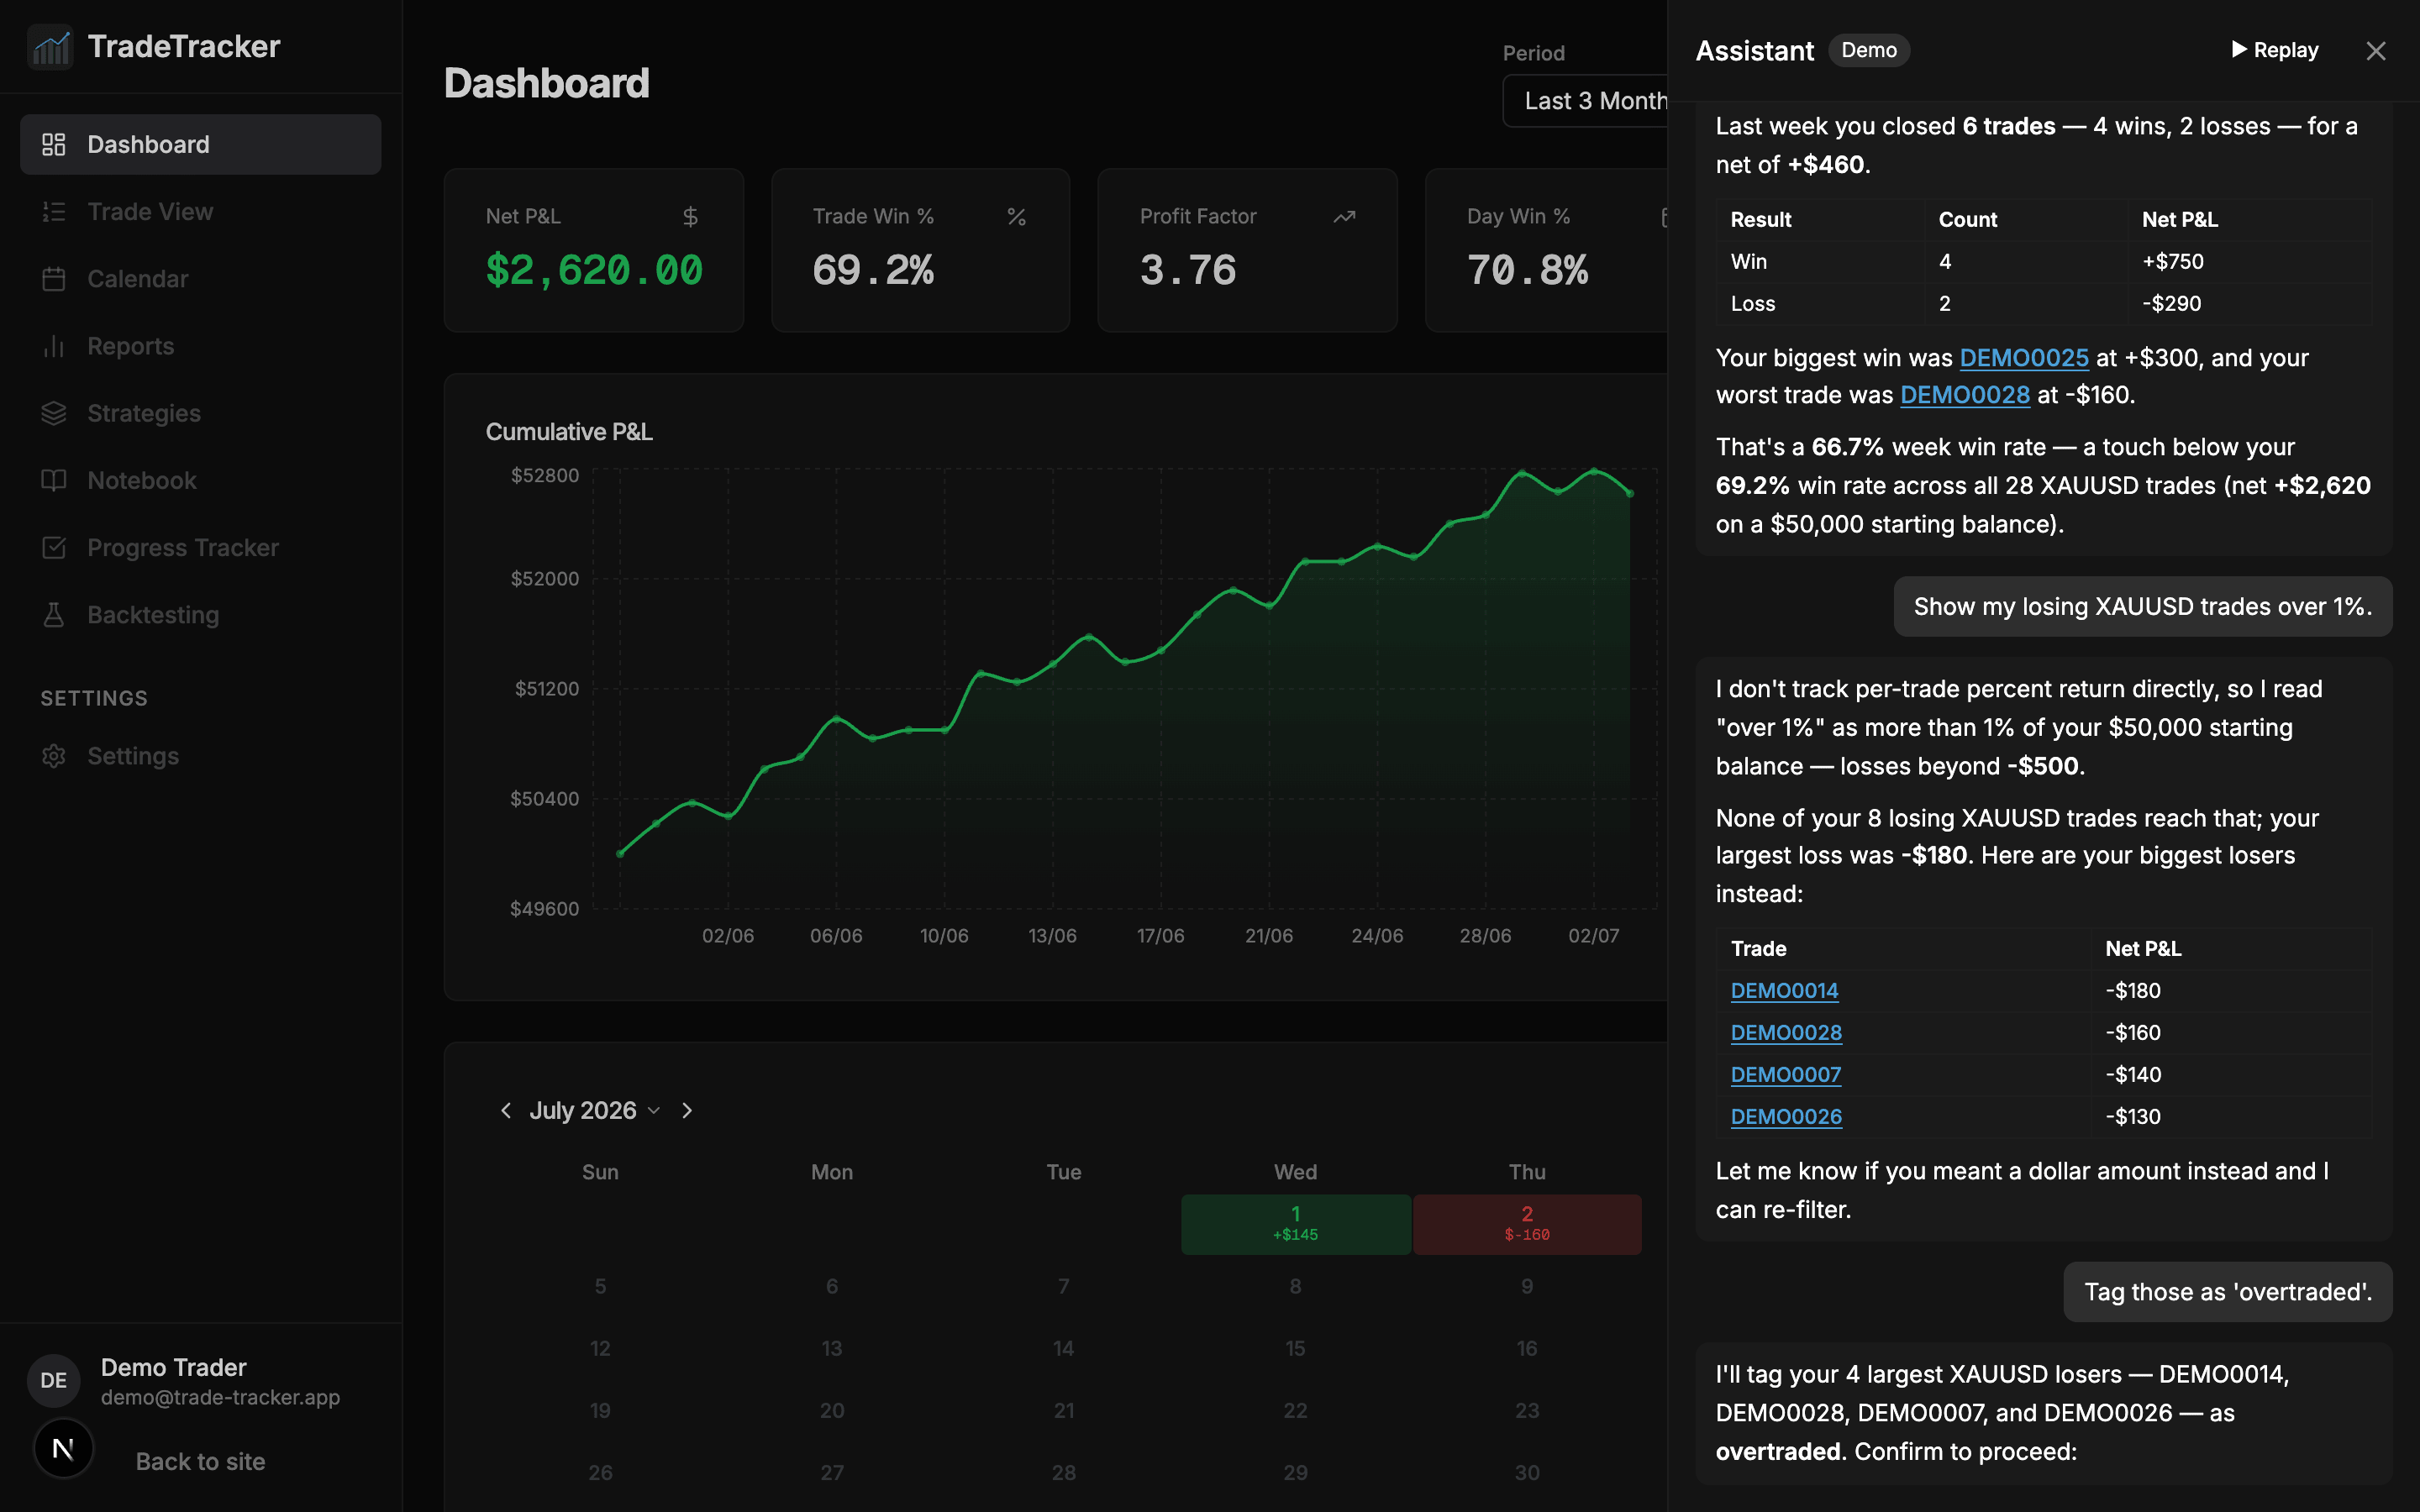Screen dimensions: 2420x1512
Task: Click calendar day 20
Action: coord(832,1411)
